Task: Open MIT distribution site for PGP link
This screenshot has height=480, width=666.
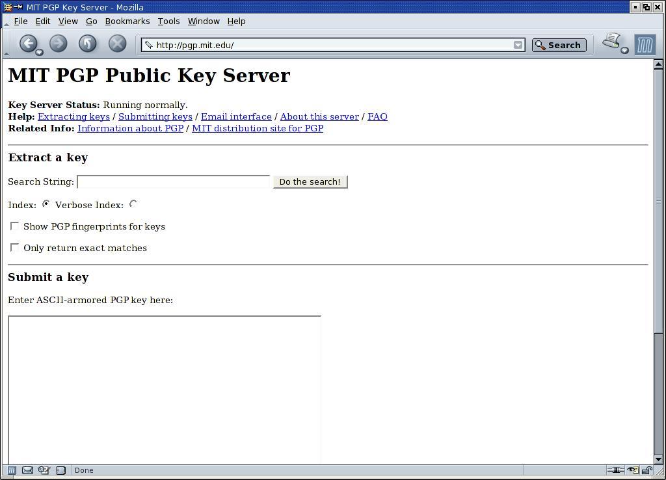Action: click(x=258, y=128)
